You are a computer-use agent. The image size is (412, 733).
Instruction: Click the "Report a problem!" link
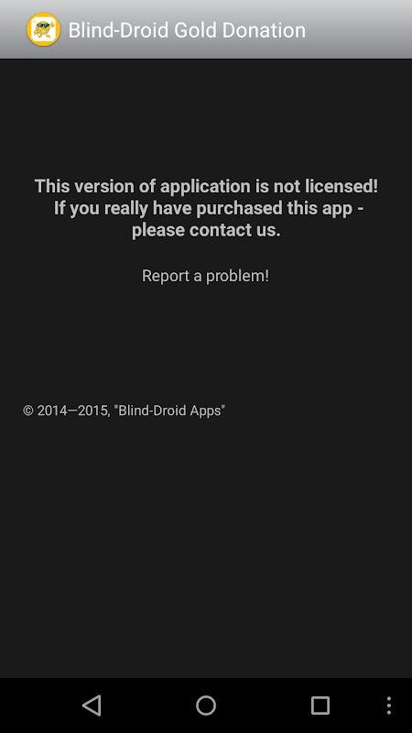coord(205,276)
